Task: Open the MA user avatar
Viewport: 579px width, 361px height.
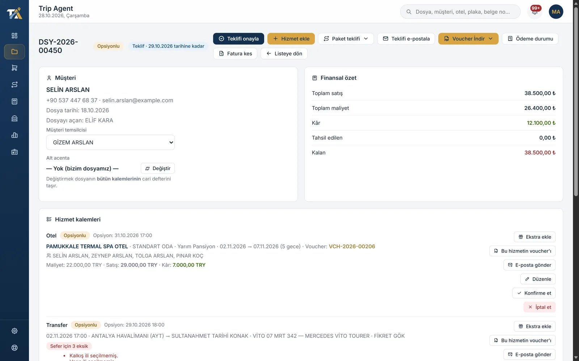Action: (556, 12)
